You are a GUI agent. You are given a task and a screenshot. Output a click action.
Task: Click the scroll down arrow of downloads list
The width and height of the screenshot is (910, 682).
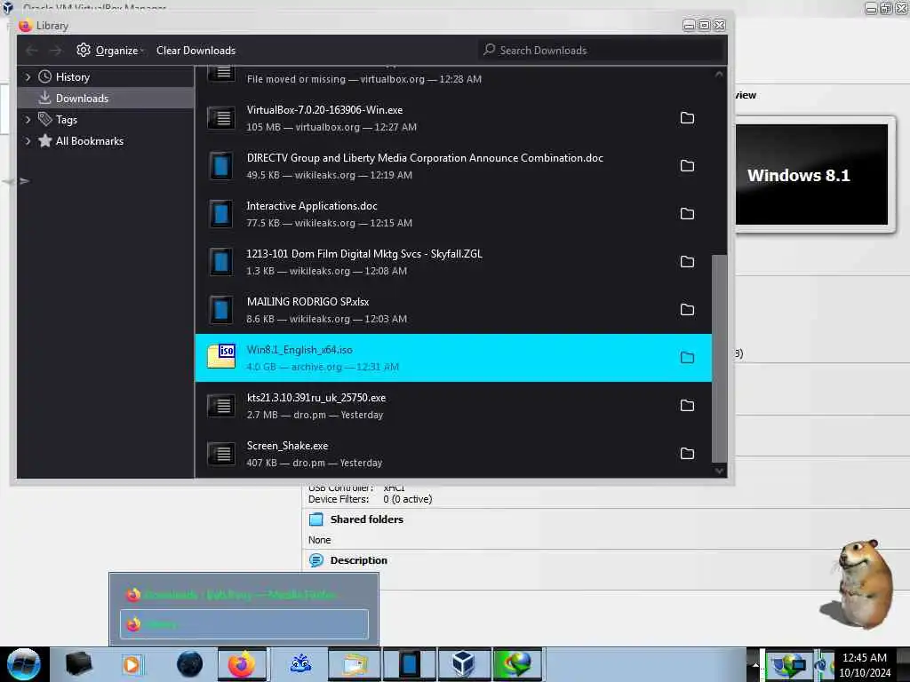point(719,471)
